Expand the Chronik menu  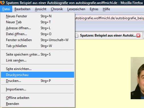tap(57, 9)
